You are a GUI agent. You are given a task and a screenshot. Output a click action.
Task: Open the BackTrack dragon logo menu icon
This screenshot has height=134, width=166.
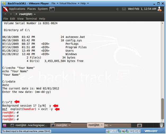point(6,9)
